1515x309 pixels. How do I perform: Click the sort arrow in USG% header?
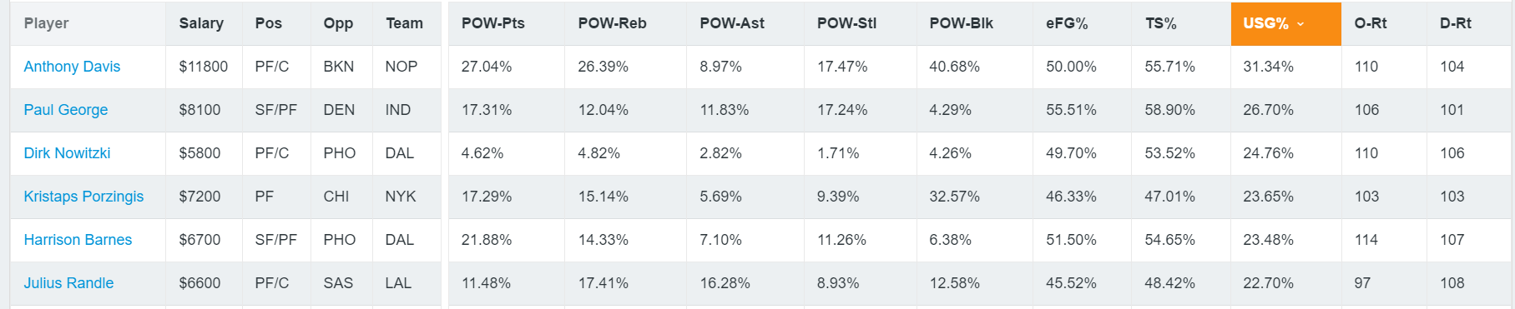[x=1300, y=24]
